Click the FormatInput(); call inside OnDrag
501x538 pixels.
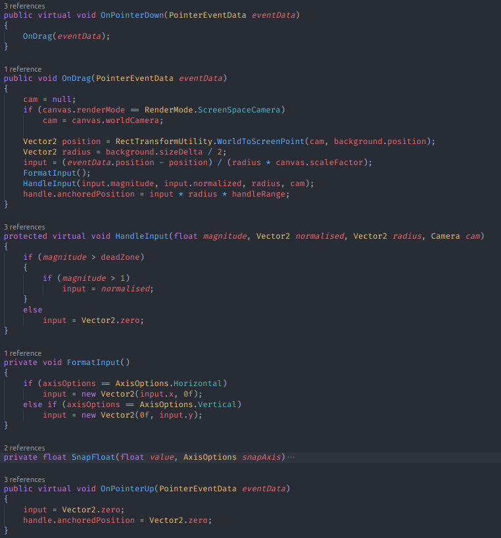coord(57,173)
